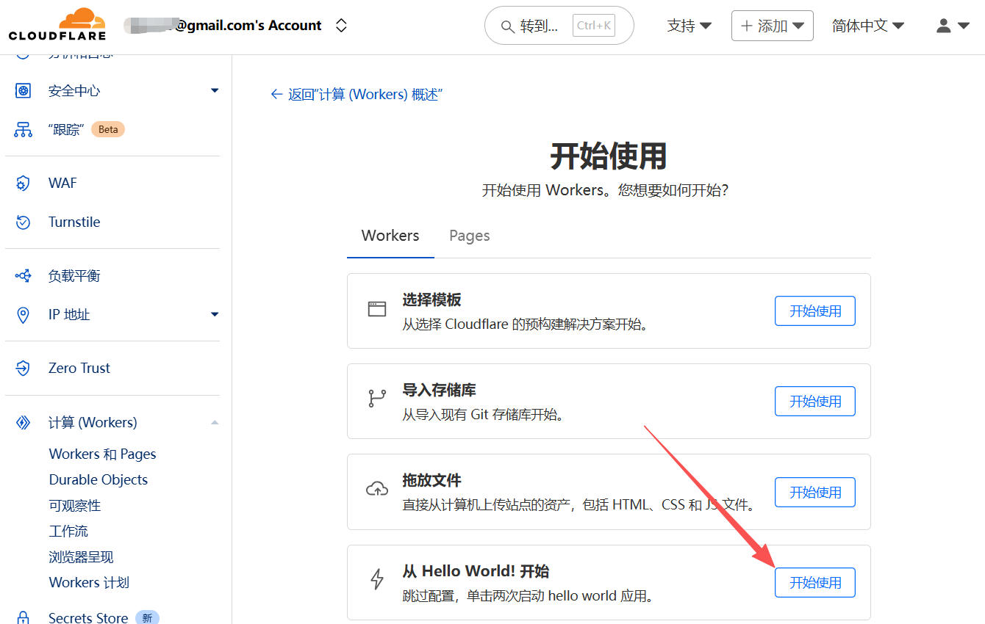Switch to the Pages tab
This screenshot has width=985, height=624.
point(469,236)
